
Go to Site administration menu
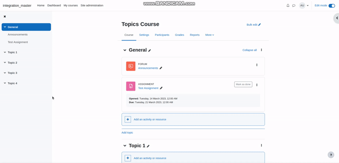coord(92,5)
